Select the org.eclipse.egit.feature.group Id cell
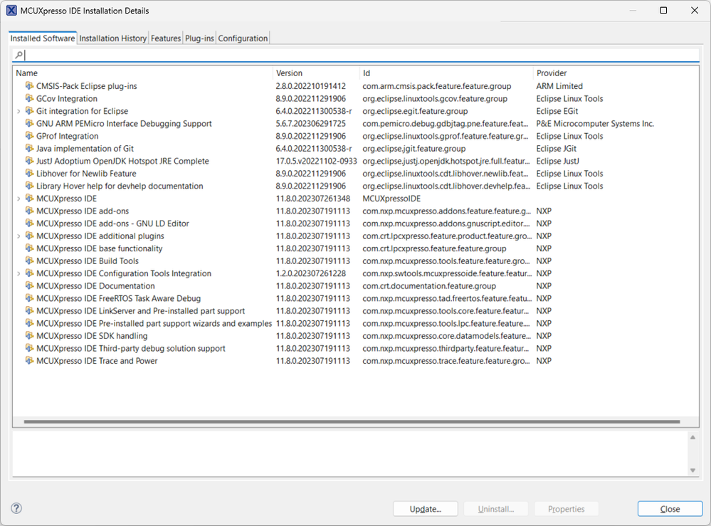The image size is (711, 526). pyautogui.click(x=415, y=111)
